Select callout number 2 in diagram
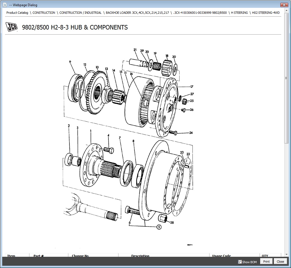The width and height of the screenshot is (291, 268). (x=69, y=126)
